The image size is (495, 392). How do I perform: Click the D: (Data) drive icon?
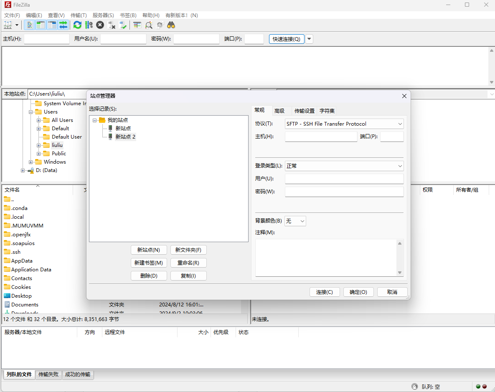tap(31, 170)
